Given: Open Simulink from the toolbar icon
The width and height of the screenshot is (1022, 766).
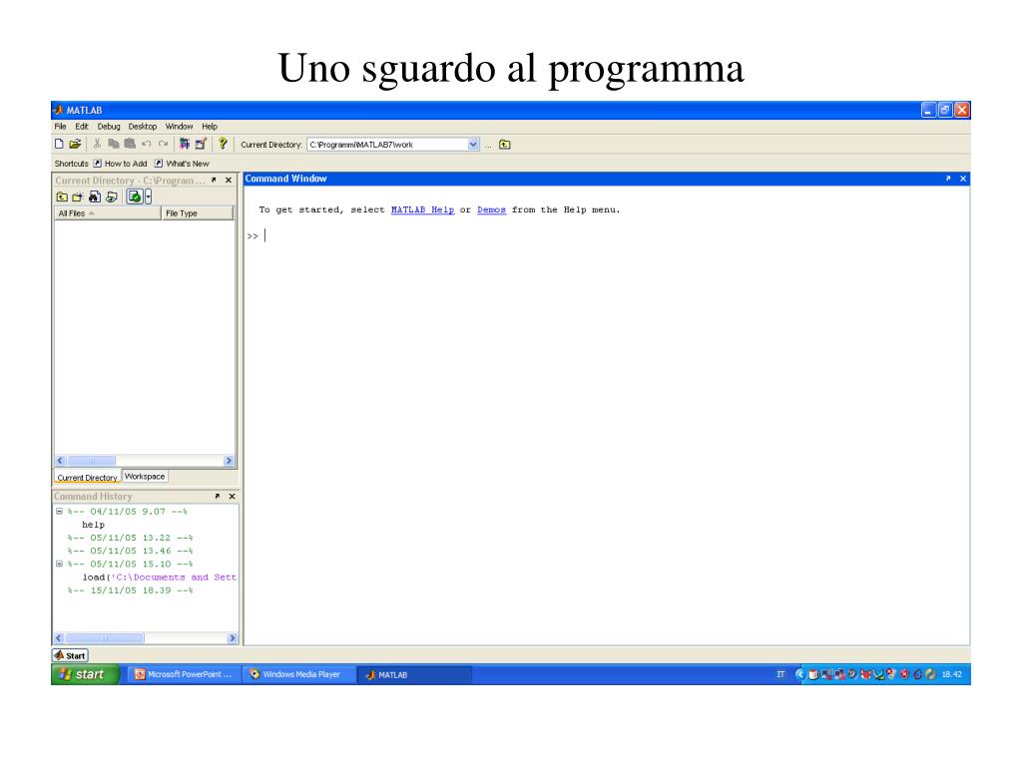Looking at the screenshot, I should (185, 144).
